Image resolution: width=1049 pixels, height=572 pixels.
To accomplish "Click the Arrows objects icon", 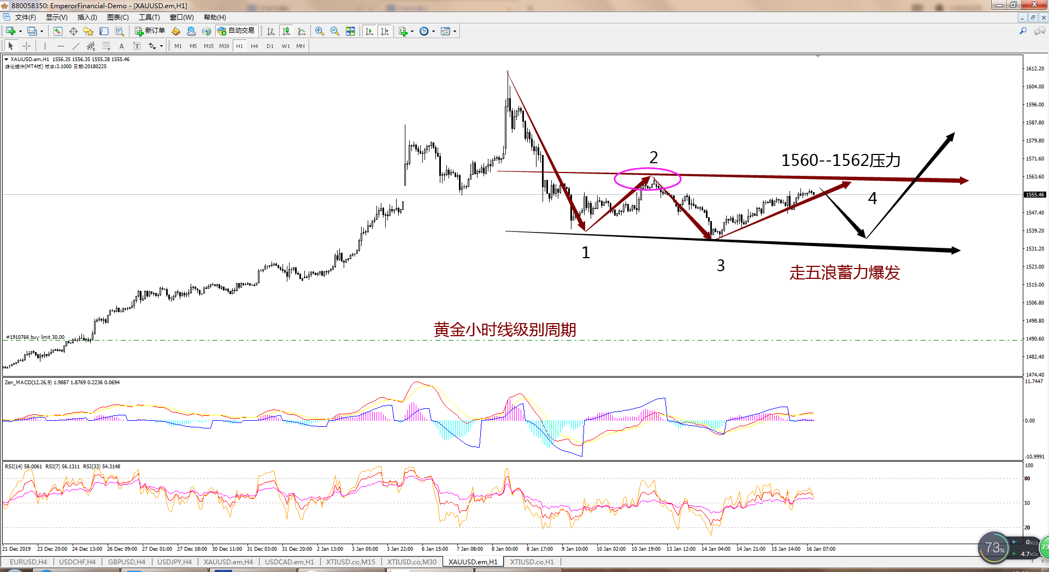I will coord(152,46).
